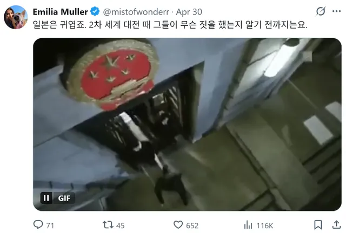Image resolution: width=346 pixels, height=233 pixels.
Task: Click the GIF label badge
Action: (64, 198)
